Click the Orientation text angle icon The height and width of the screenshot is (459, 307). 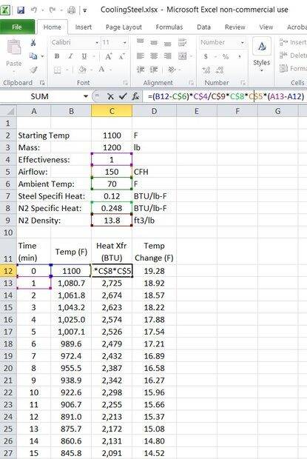(x=172, y=70)
